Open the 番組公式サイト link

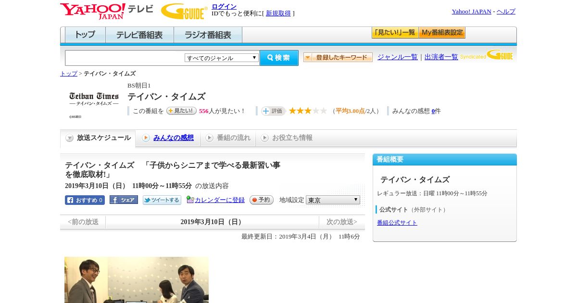[x=397, y=223]
